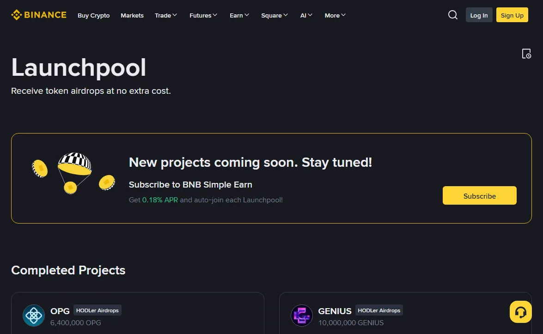The image size is (543, 334).
Task: Expand the Trade dropdown menu
Action: click(x=166, y=15)
